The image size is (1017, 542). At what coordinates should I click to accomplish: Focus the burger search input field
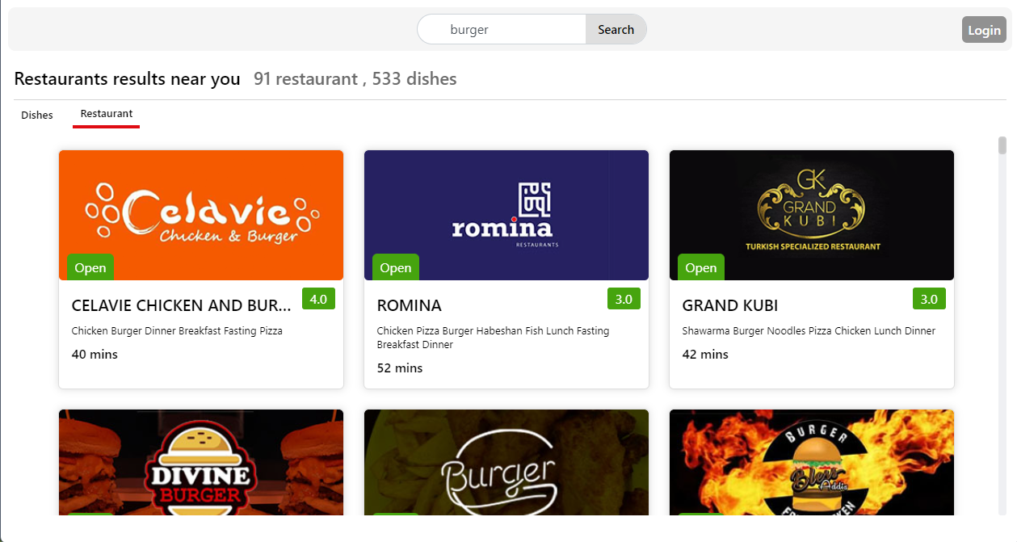502,29
